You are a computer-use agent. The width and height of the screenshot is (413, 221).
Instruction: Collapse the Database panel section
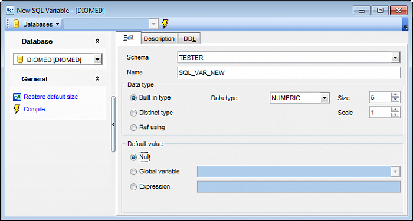pyautogui.click(x=97, y=41)
